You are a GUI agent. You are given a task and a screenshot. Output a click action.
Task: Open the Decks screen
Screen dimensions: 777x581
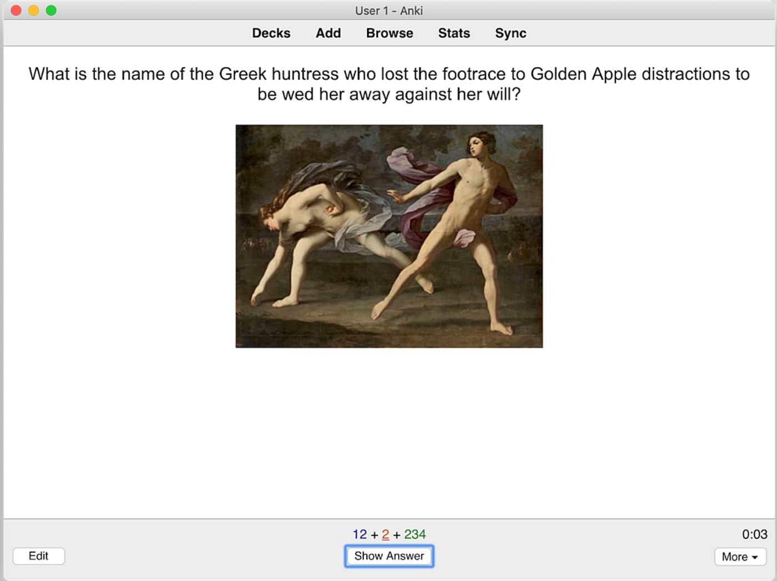coord(271,33)
